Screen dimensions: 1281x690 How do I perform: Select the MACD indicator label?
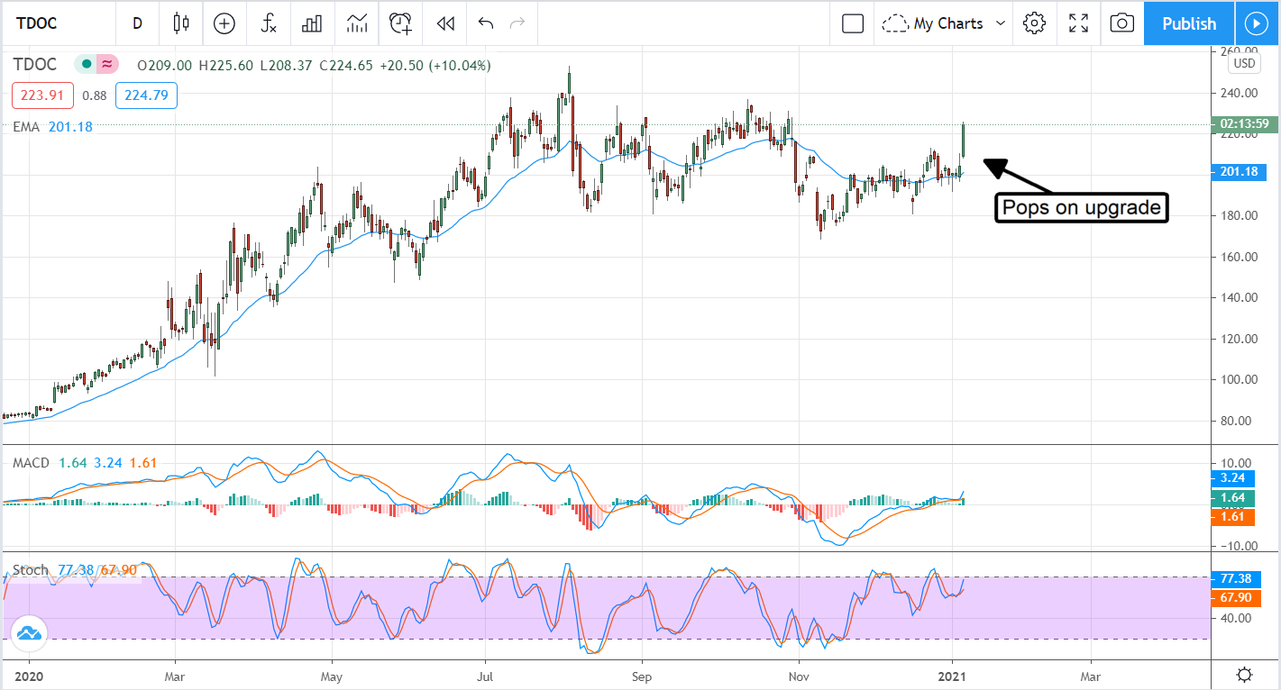click(x=31, y=463)
